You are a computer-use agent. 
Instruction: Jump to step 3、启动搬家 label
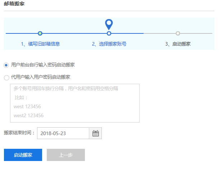pyautogui.click(x=178, y=44)
